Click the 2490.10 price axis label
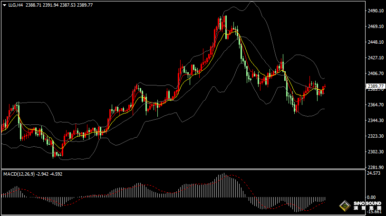The width and height of the screenshot is (386, 216). click(x=376, y=11)
